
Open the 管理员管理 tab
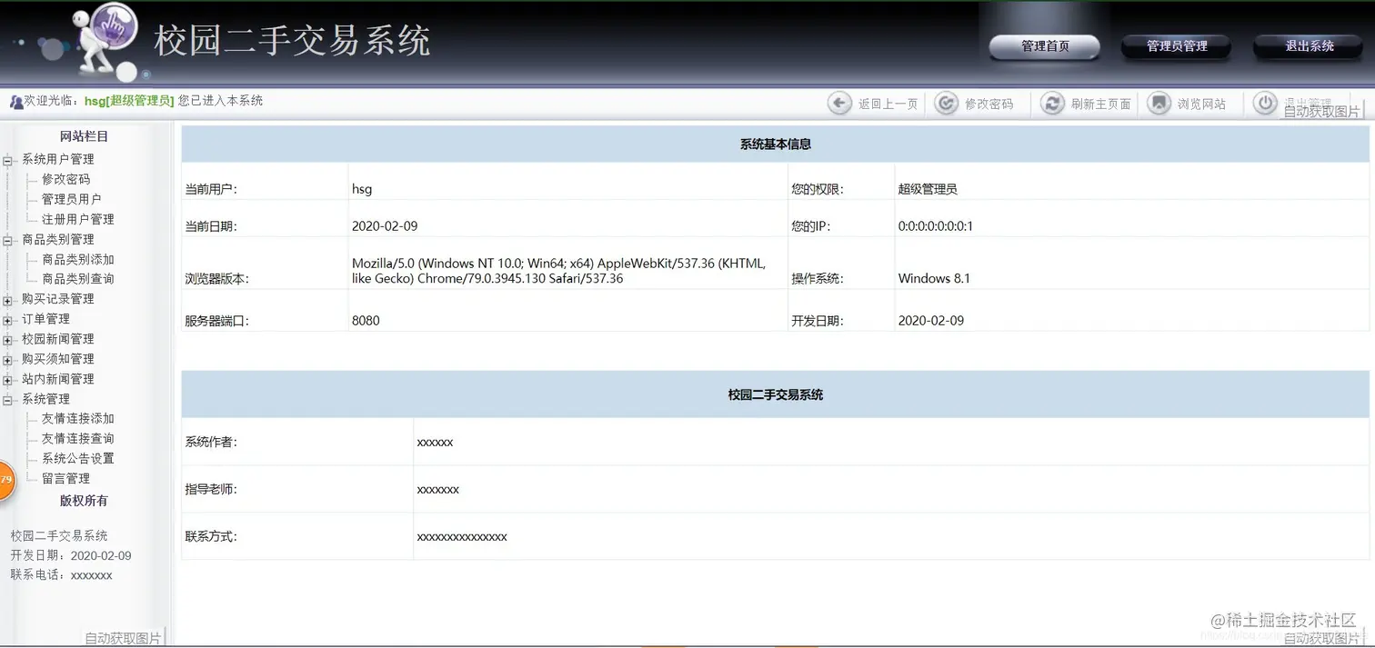tap(1177, 46)
